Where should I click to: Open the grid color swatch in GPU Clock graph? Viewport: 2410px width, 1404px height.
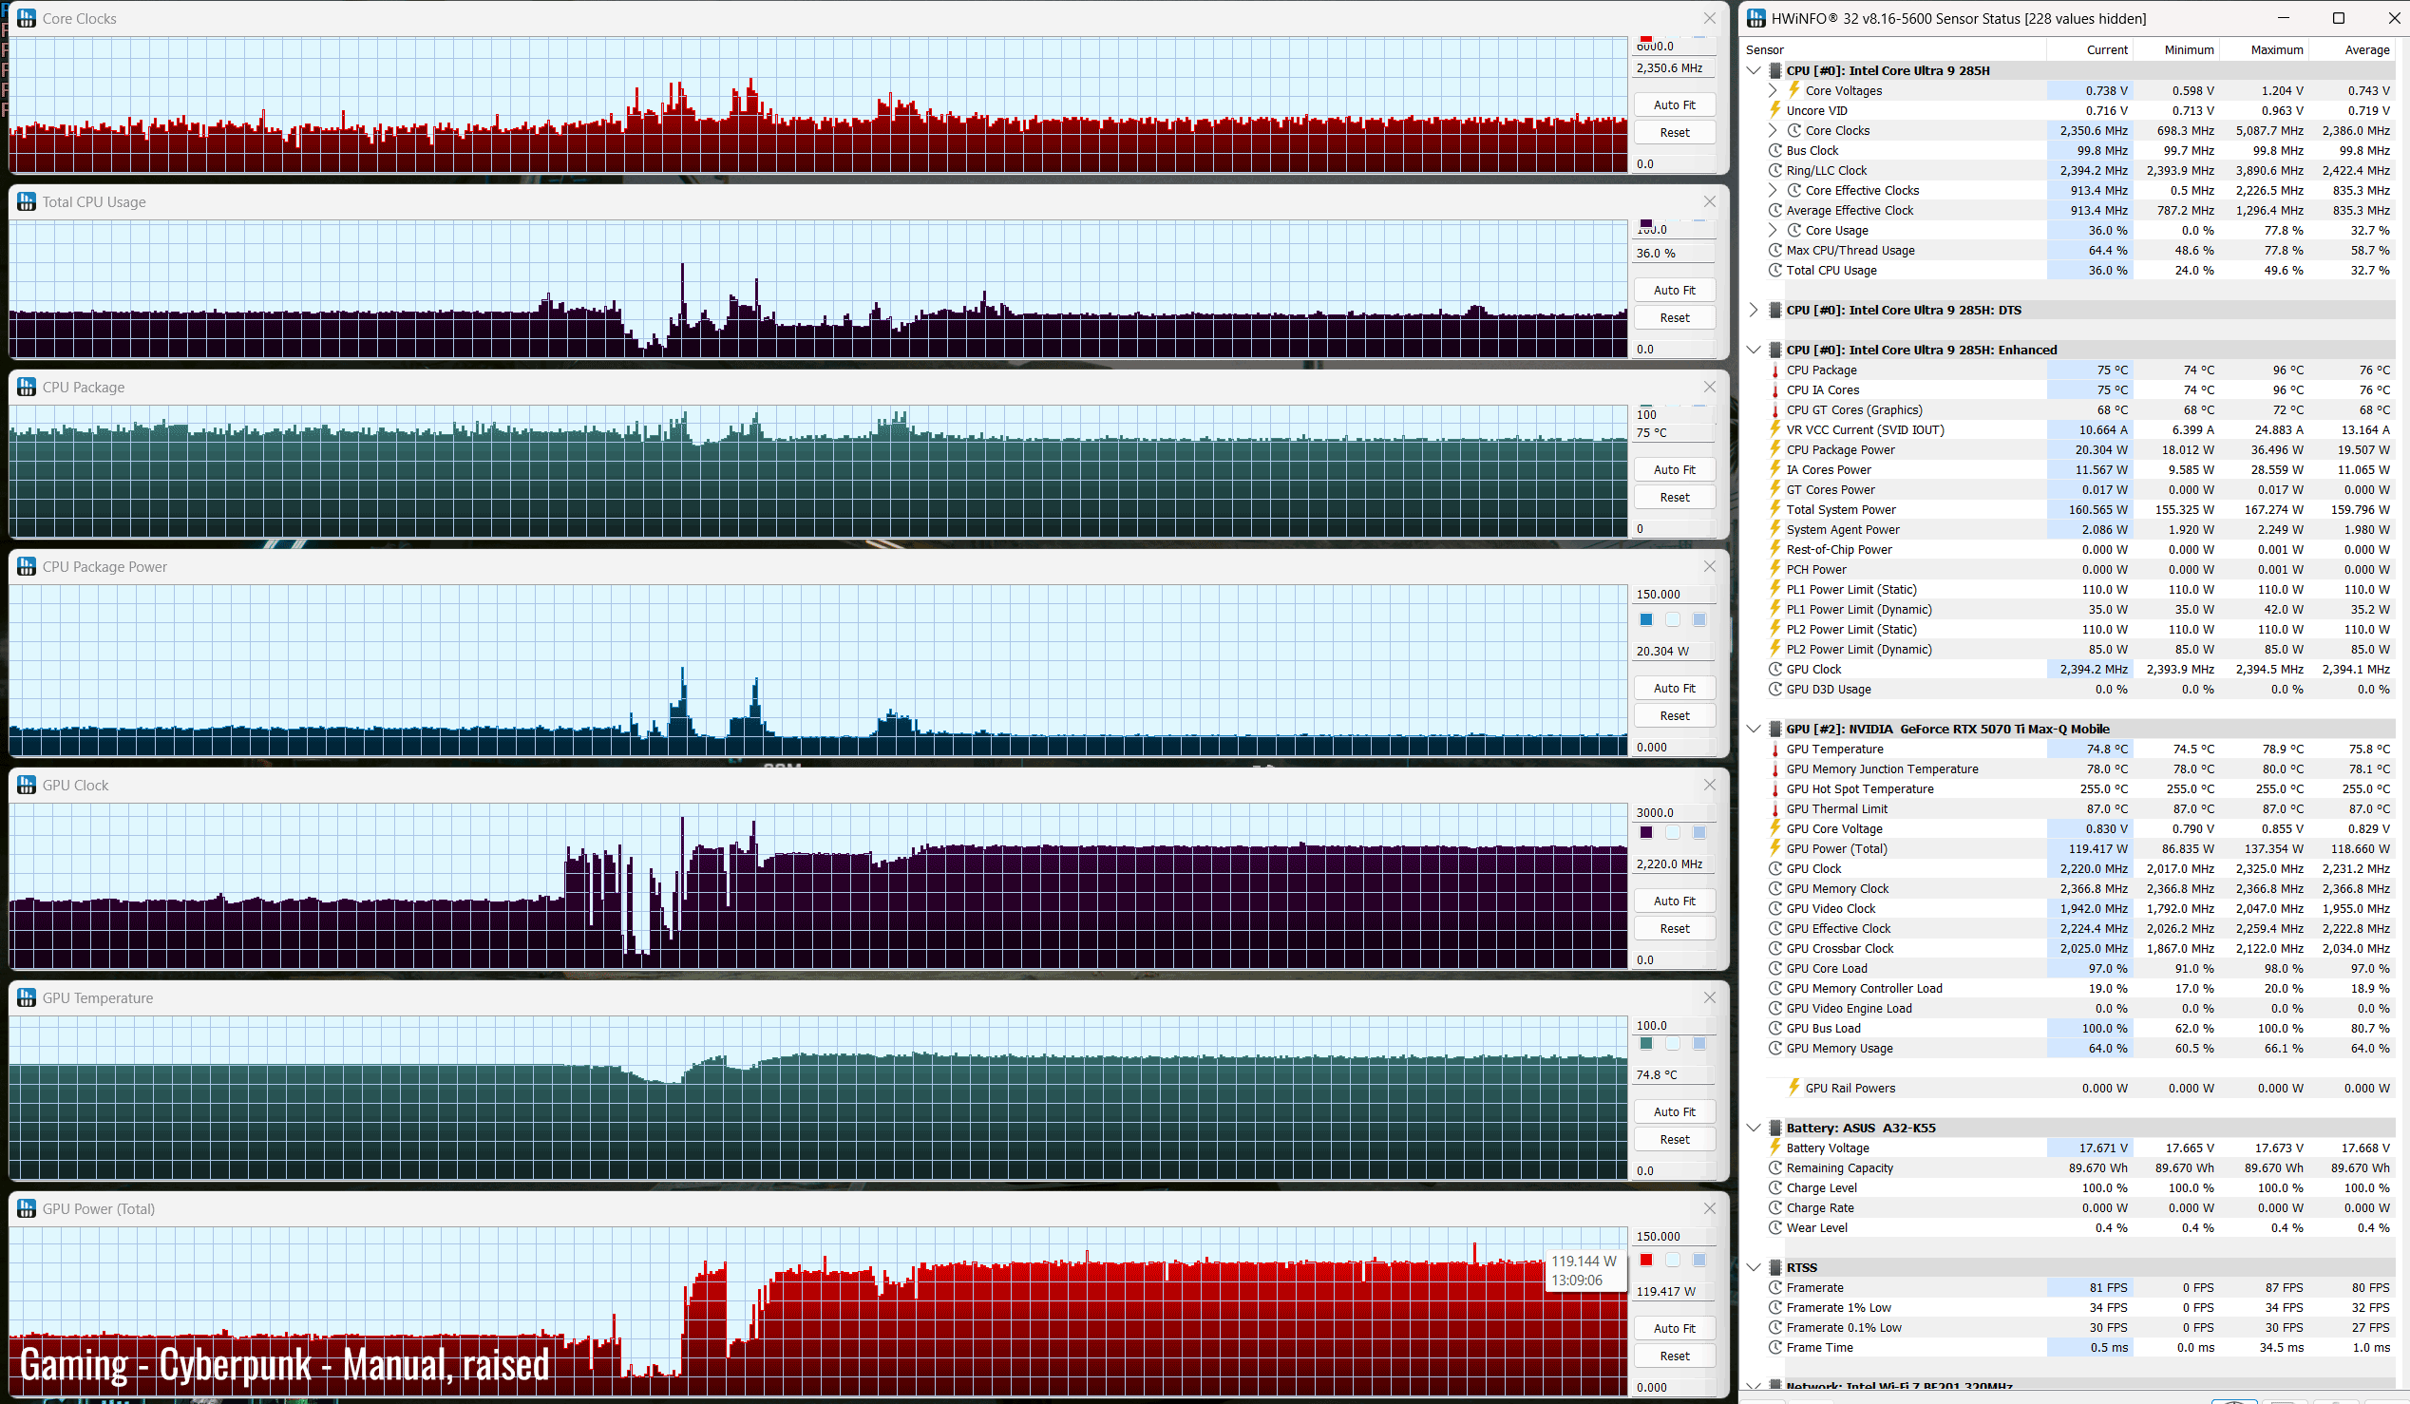point(1699,832)
